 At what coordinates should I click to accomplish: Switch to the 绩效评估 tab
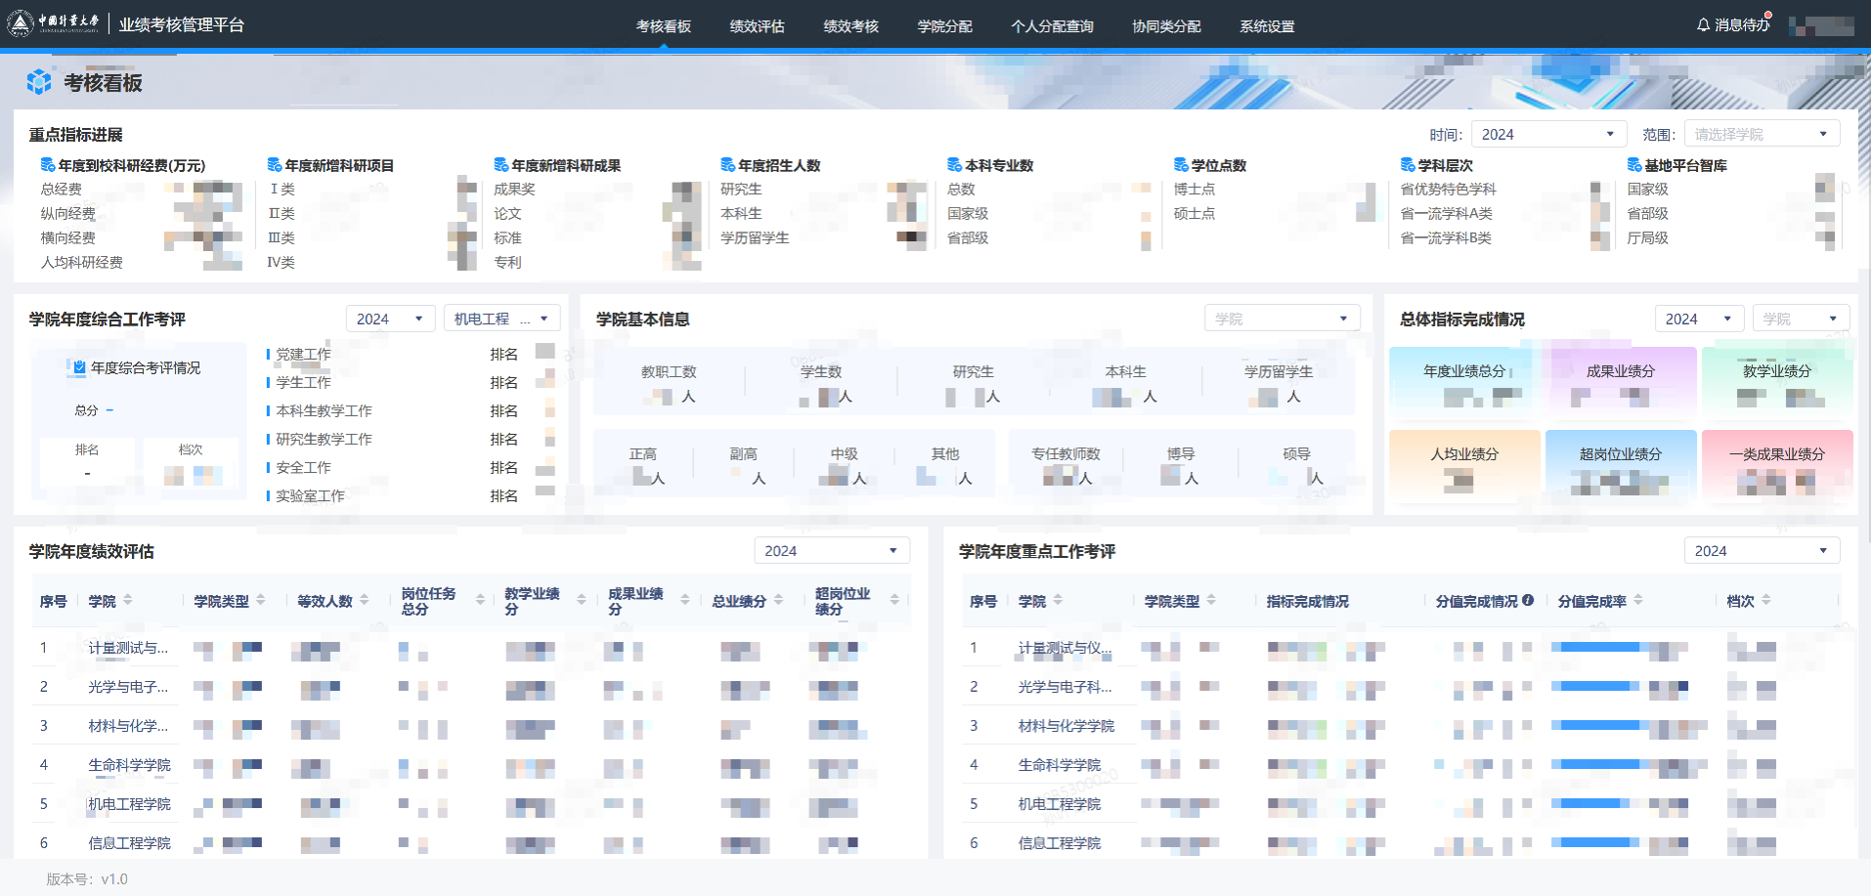[757, 26]
